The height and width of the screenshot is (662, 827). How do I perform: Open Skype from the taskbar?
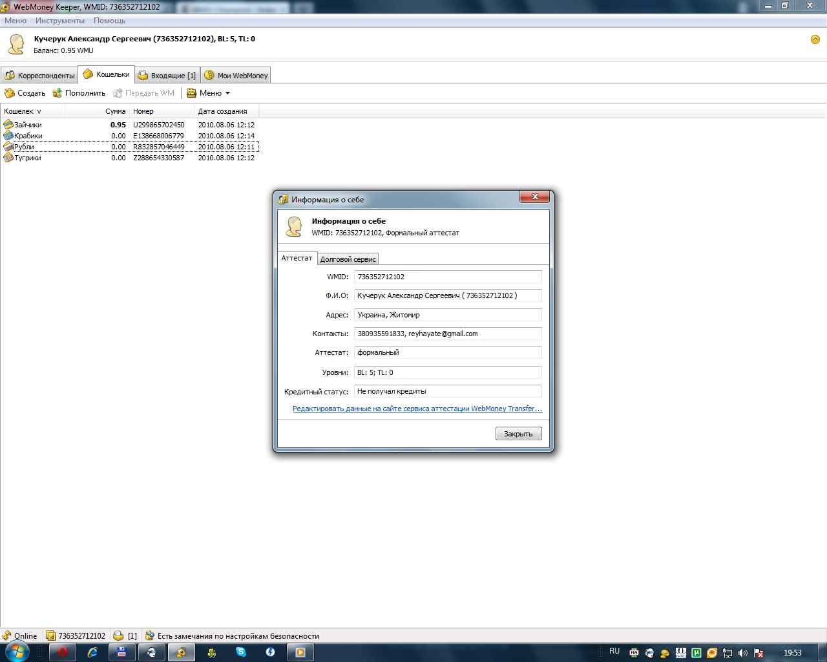coord(241,652)
